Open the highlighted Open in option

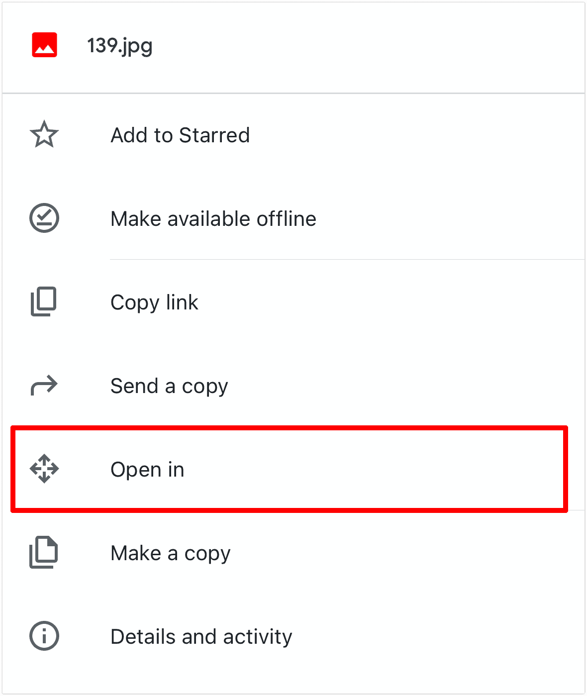coord(147,469)
